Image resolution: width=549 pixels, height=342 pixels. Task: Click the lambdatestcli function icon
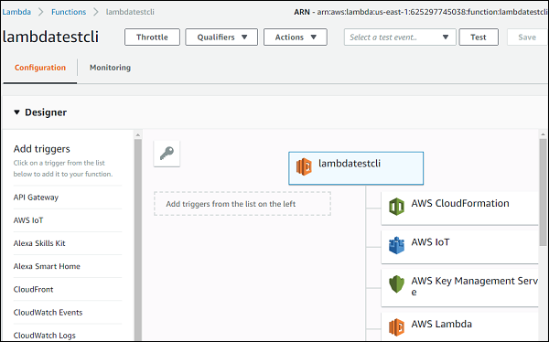tap(304, 166)
